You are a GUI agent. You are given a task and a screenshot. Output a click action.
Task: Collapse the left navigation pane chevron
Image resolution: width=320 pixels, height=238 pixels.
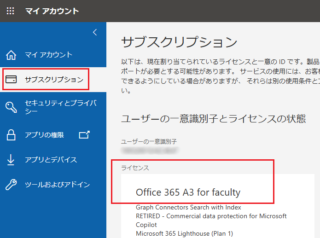point(95,32)
